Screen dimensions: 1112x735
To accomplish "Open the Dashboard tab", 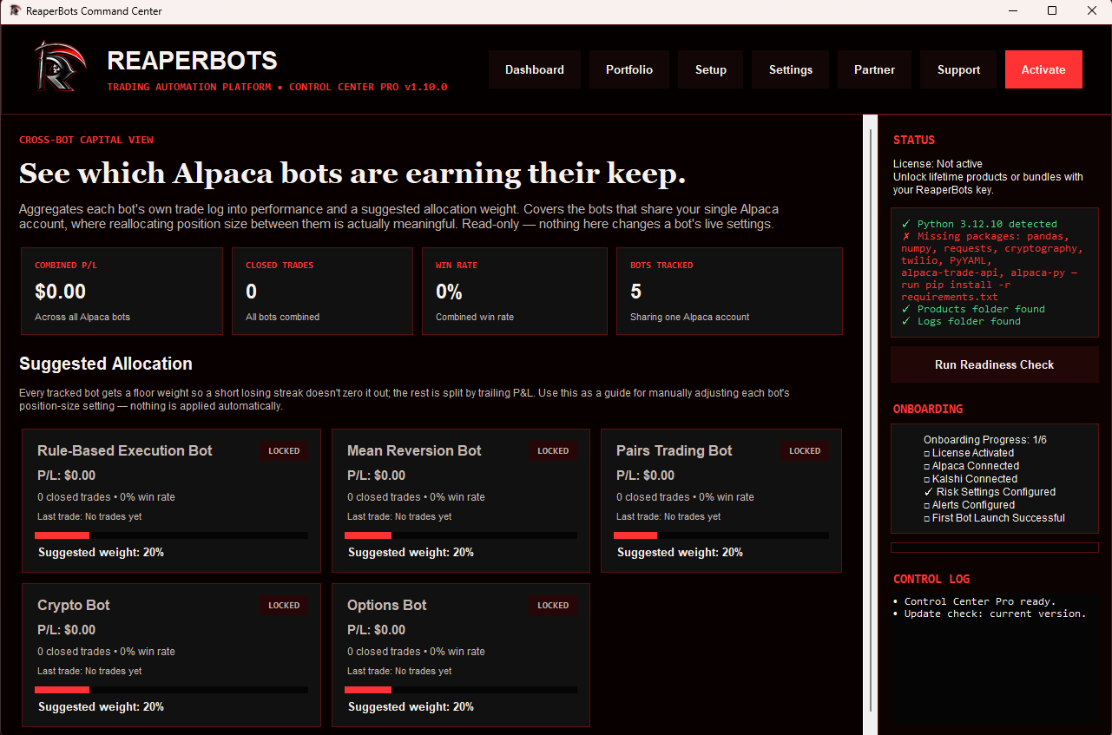I will [x=535, y=69].
